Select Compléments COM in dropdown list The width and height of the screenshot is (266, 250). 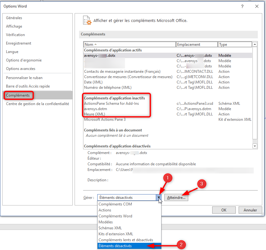click(x=115, y=204)
